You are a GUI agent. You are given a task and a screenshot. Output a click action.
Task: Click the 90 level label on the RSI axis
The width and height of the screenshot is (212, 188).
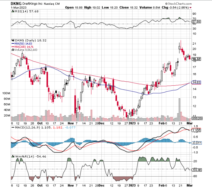tap(194, 14)
